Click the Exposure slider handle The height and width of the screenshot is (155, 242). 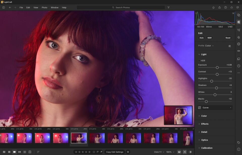[x=217, y=67]
